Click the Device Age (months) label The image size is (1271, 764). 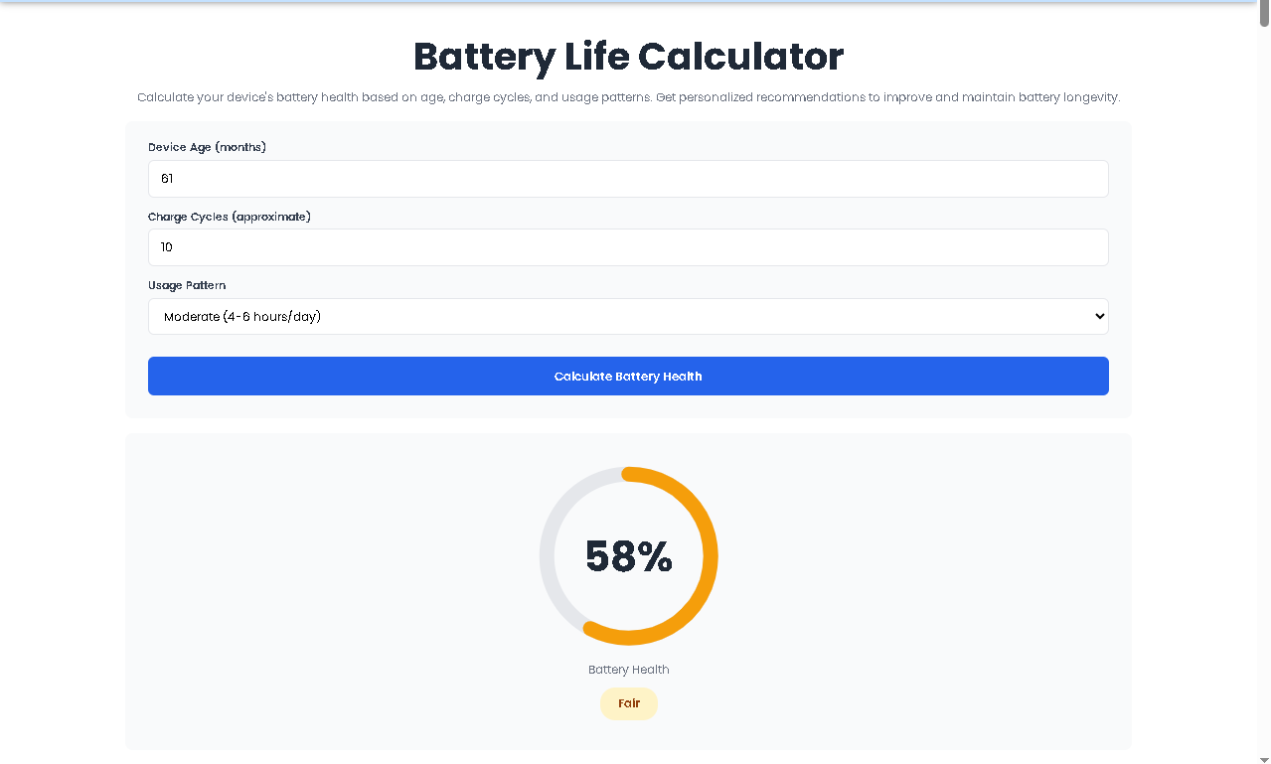(x=207, y=146)
